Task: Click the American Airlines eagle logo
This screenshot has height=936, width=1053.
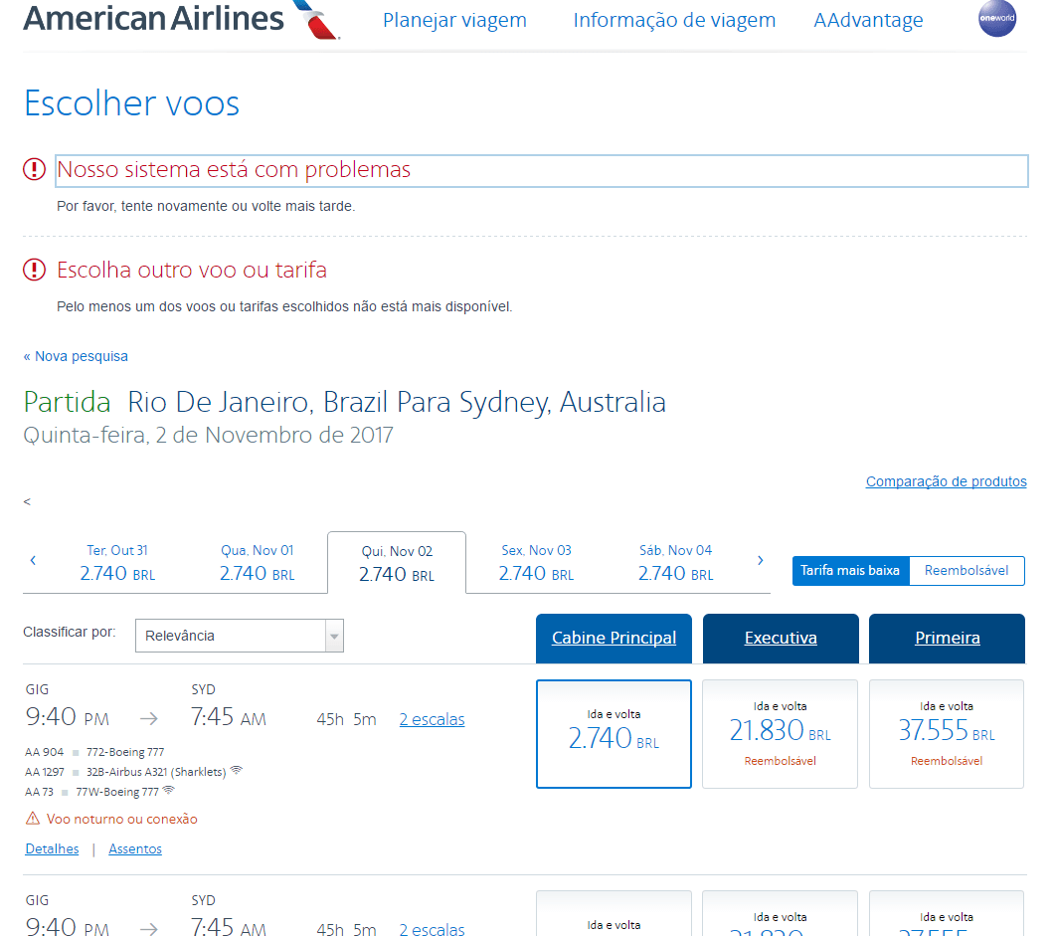Action: pyautogui.click(x=316, y=20)
